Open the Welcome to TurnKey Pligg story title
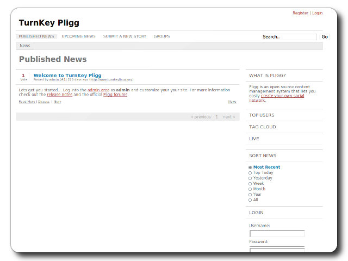348x261 pixels. [x=67, y=76]
